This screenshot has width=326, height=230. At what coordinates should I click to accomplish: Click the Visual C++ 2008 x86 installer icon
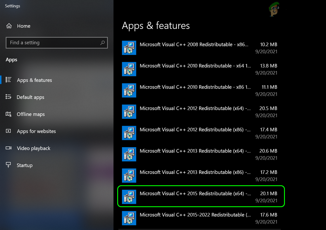129,48
